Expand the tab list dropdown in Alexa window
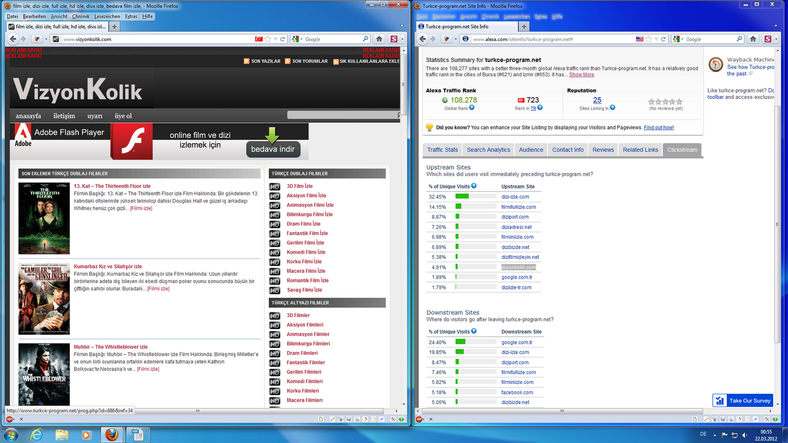The image size is (788, 443). (776, 26)
